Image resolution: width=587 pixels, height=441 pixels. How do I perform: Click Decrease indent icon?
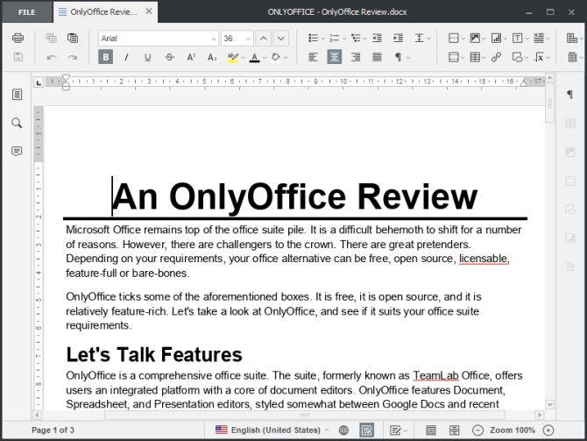click(x=377, y=38)
